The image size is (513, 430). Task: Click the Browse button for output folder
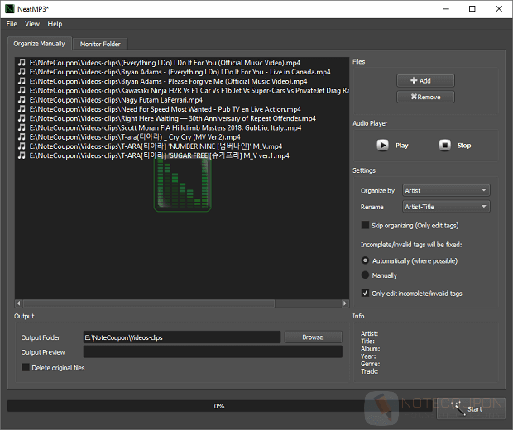point(313,337)
